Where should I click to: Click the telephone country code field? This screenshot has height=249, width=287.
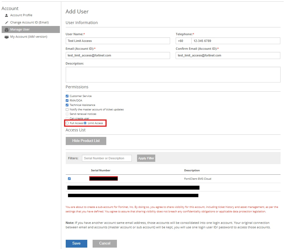(x=184, y=41)
